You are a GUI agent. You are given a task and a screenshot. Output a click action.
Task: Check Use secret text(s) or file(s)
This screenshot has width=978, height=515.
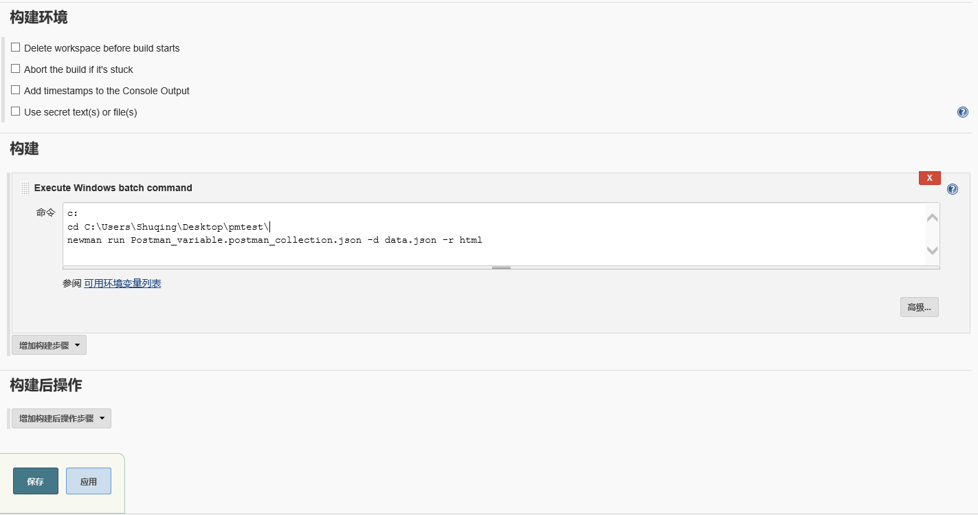[x=15, y=111]
